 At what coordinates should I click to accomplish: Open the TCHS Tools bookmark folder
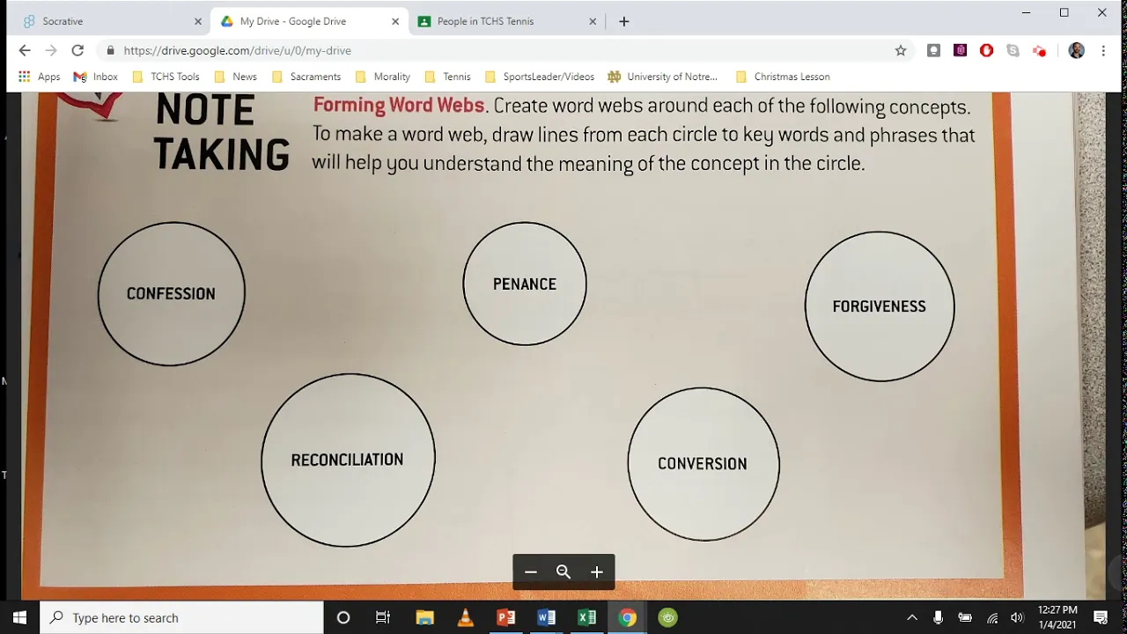tap(166, 77)
